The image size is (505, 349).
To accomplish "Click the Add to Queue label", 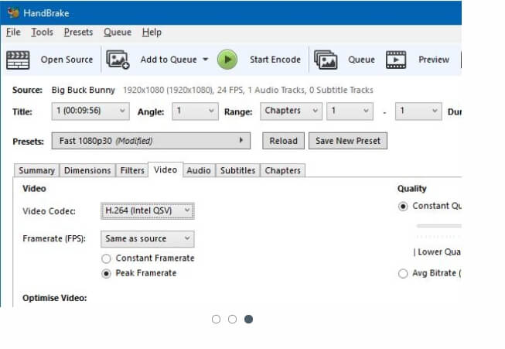I will pyautogui.click(x=169, y=60).
